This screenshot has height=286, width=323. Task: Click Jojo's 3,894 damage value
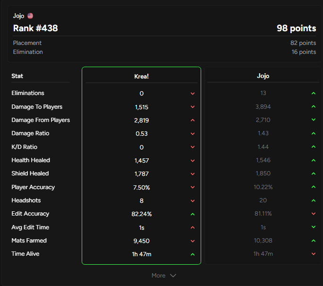(x=263, y=107)
